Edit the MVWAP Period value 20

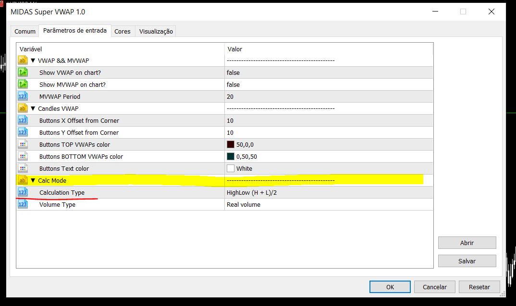[230, 96]
